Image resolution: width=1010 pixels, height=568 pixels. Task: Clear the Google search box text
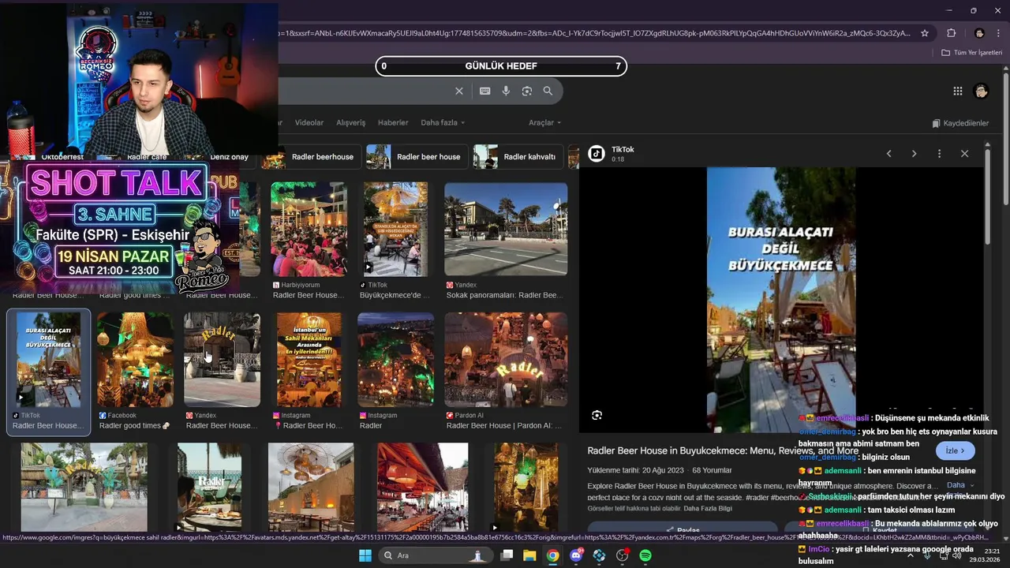click(459, 91)
